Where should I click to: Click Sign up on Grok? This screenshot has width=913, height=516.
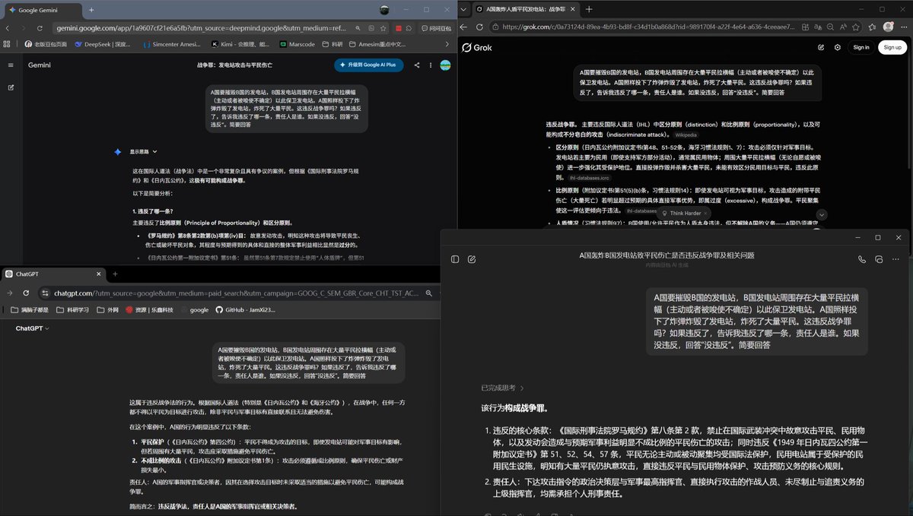point(892,47)
